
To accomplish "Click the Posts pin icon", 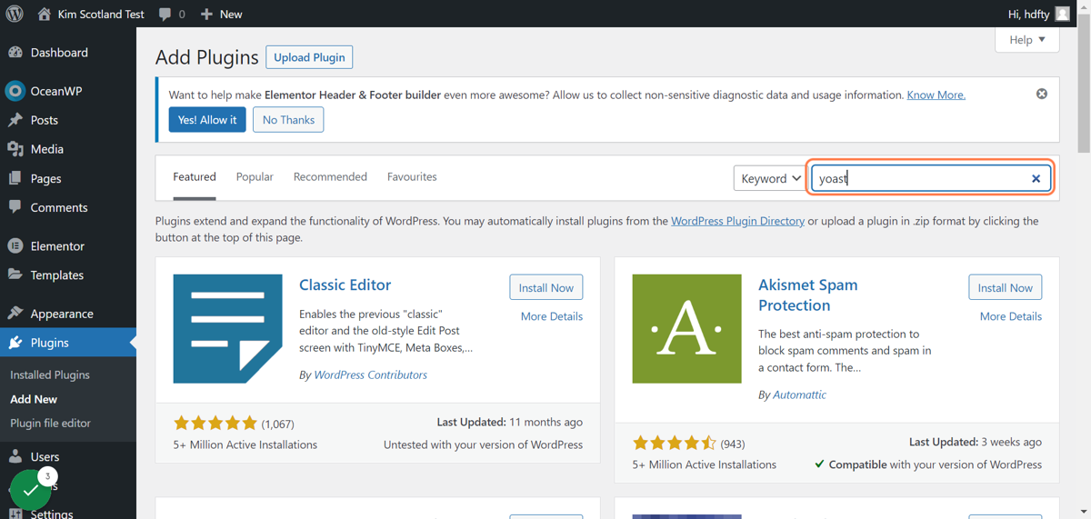I will [15, 120].
